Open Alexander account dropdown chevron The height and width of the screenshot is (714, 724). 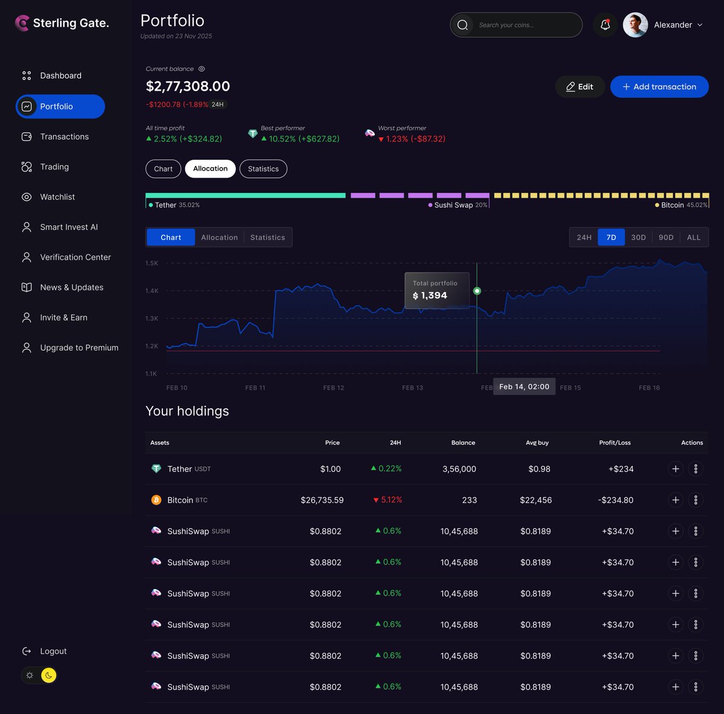(700, 25)
